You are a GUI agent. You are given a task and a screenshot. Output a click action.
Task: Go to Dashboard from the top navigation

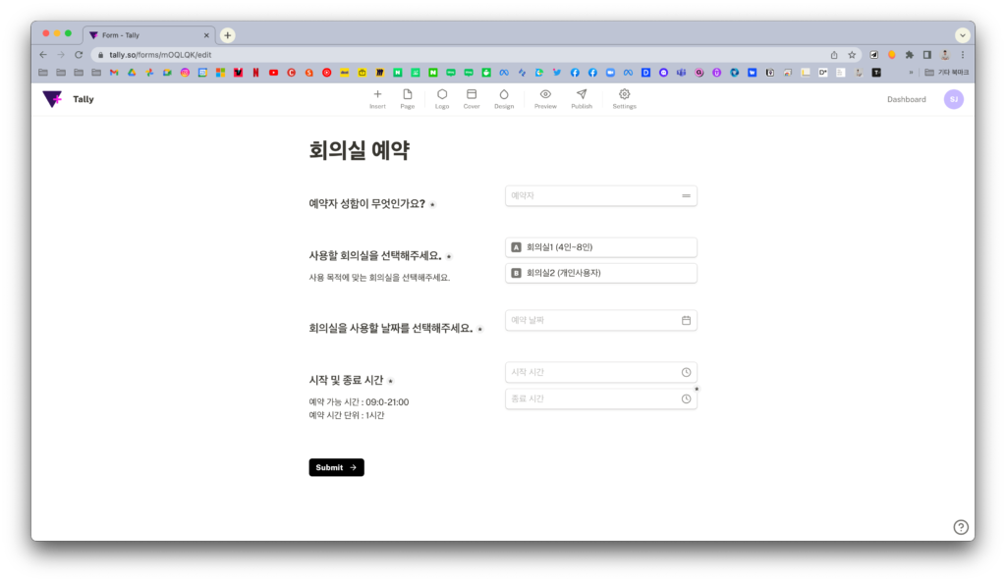click(x=906, y=99)
